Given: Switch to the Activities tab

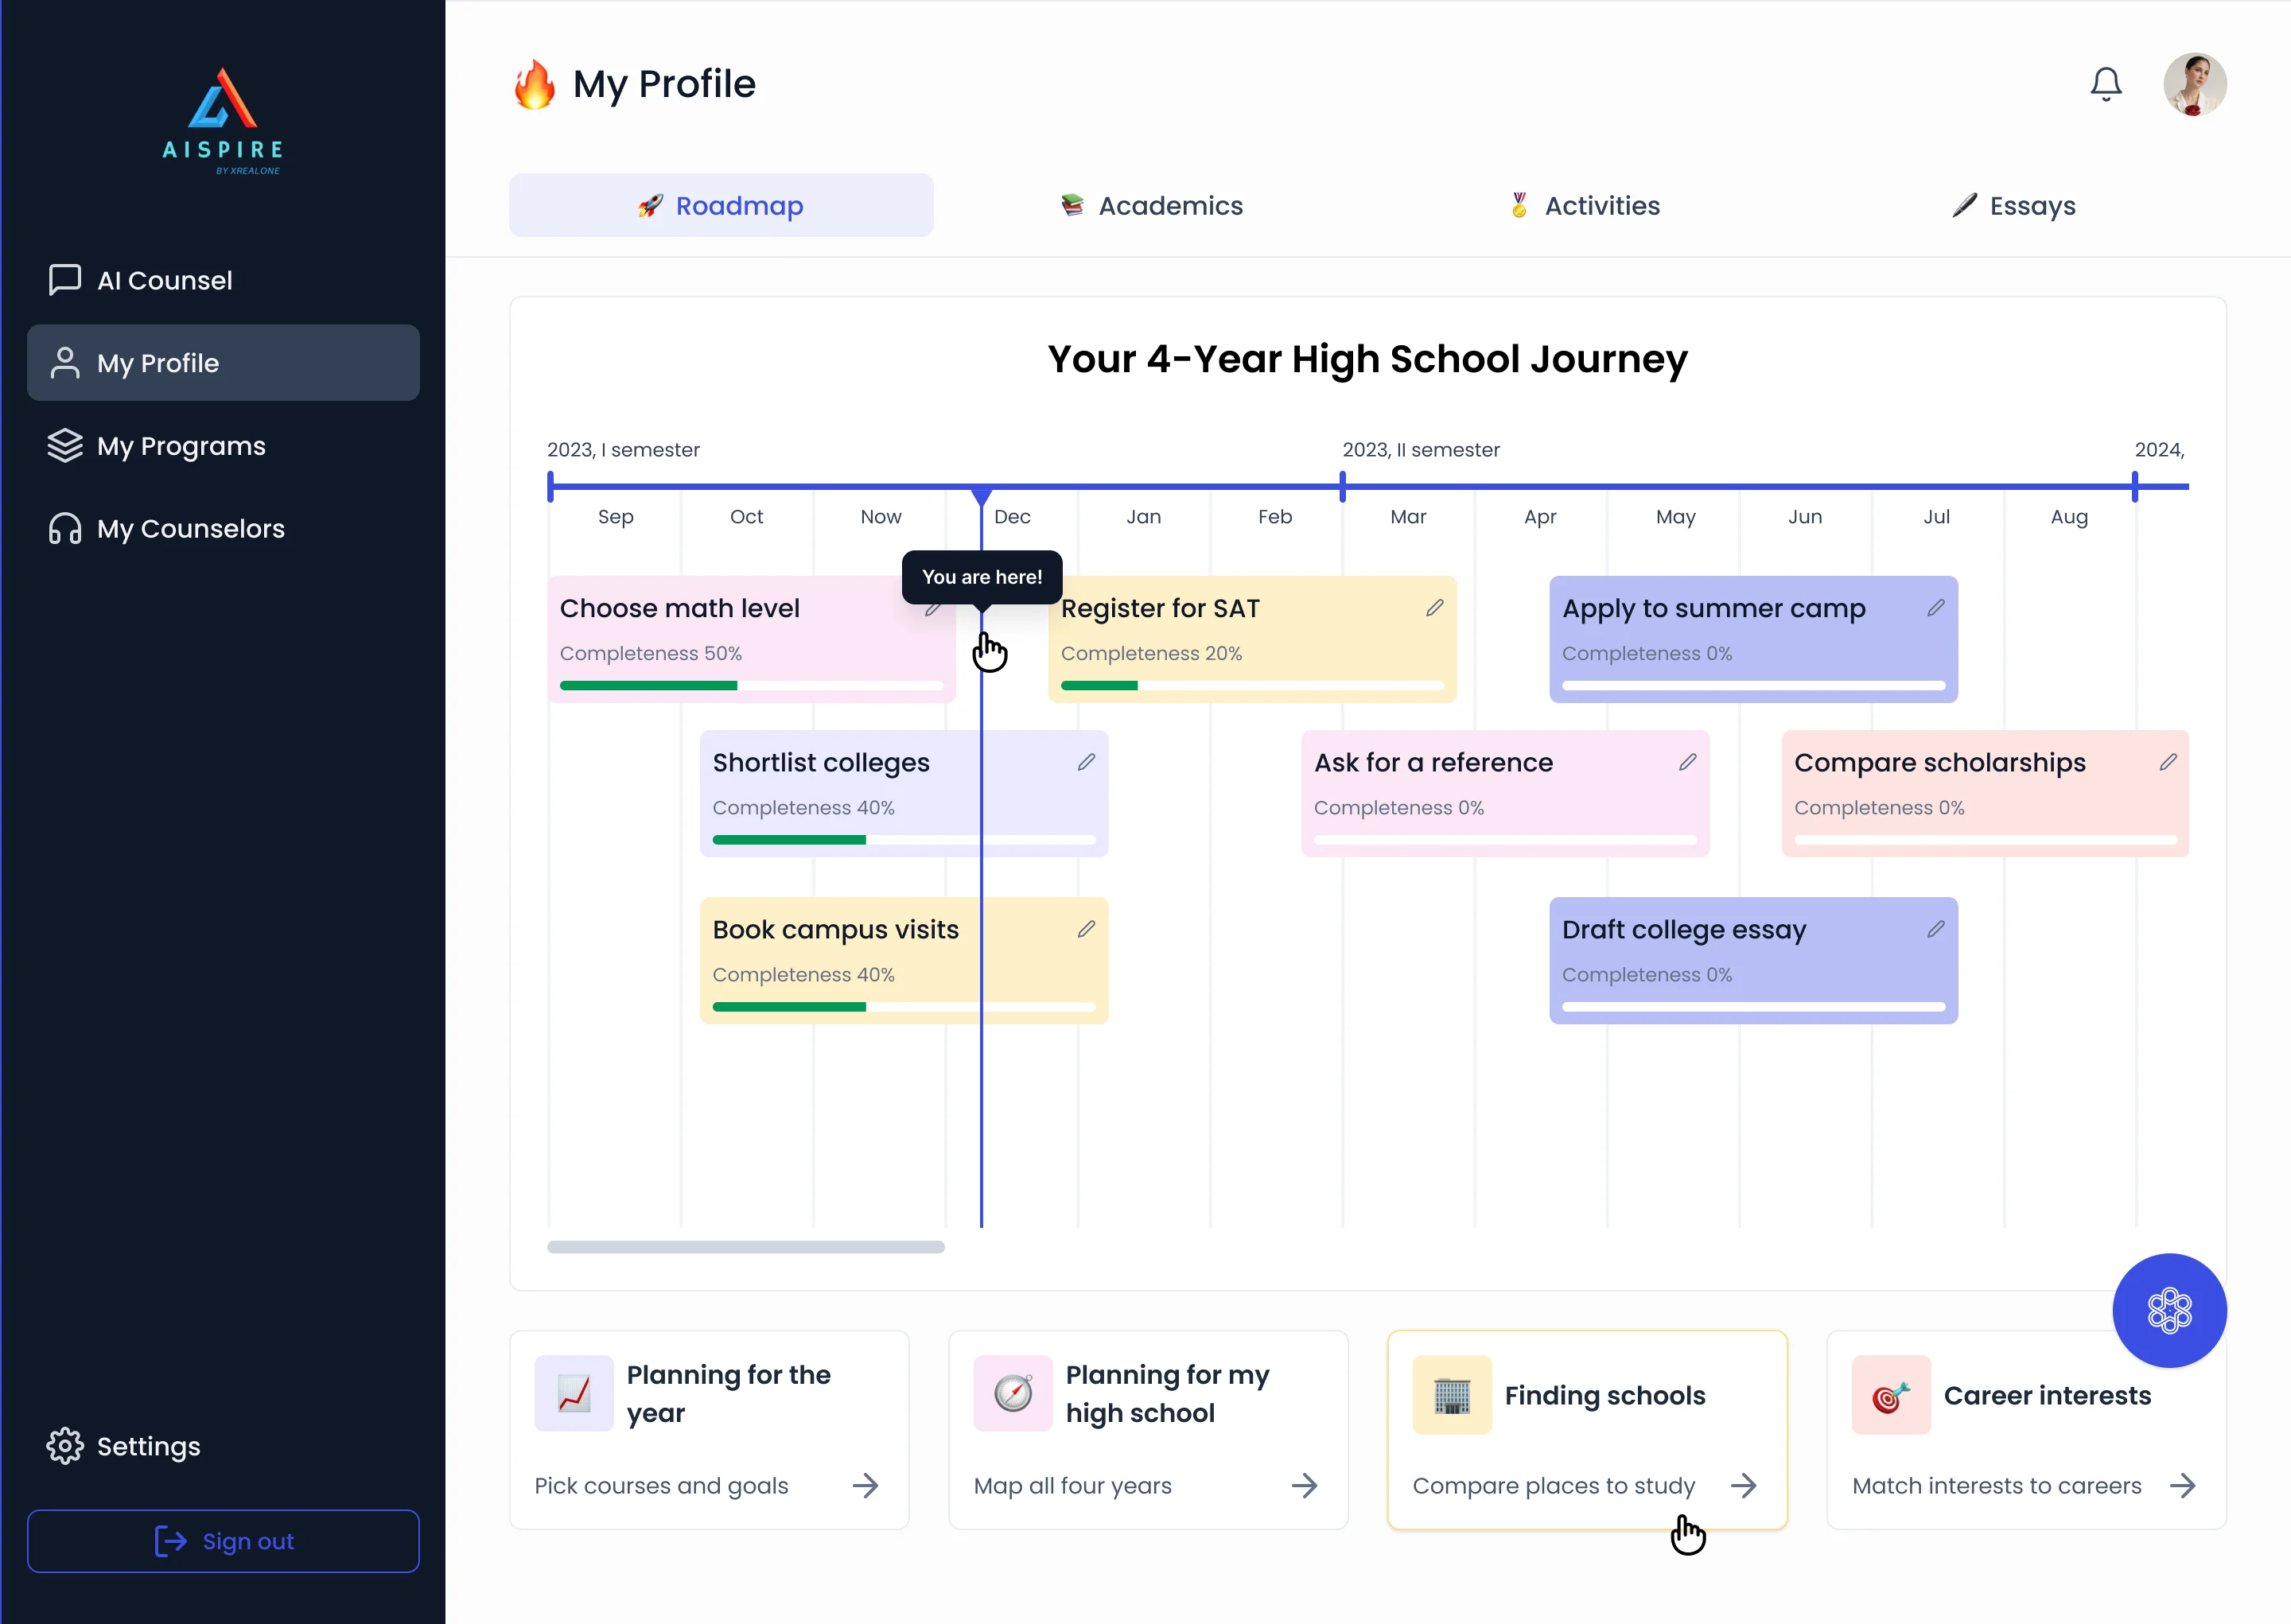Looking at the screenshot, I should (x=1584, y=205).
